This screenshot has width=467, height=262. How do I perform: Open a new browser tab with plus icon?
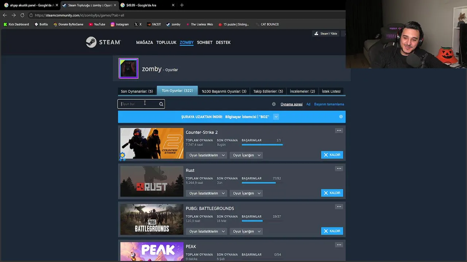click(182, 5)
